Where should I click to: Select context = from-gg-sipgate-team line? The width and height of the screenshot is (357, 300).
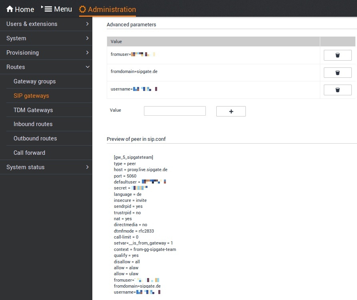145,249
